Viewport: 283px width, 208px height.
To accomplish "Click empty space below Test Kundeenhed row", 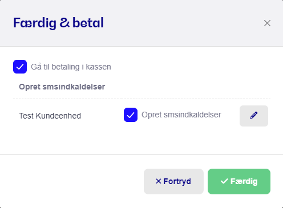I will coord(141,141).
